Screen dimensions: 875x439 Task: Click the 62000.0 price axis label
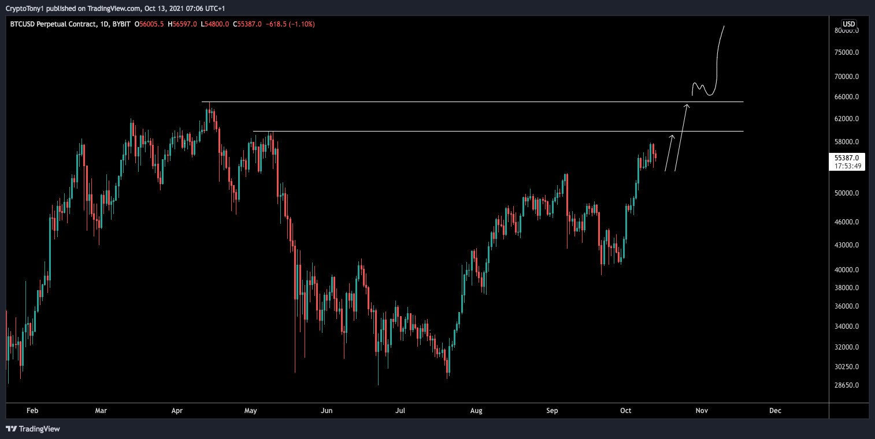pyautogui.click(x=847, y=119)
